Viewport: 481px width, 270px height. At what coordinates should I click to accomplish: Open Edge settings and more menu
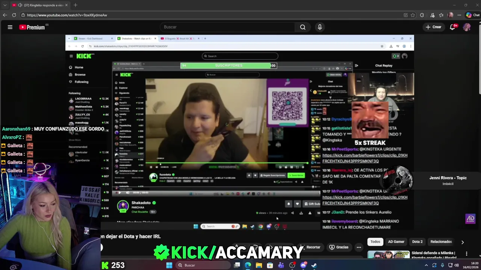(459, 15)
